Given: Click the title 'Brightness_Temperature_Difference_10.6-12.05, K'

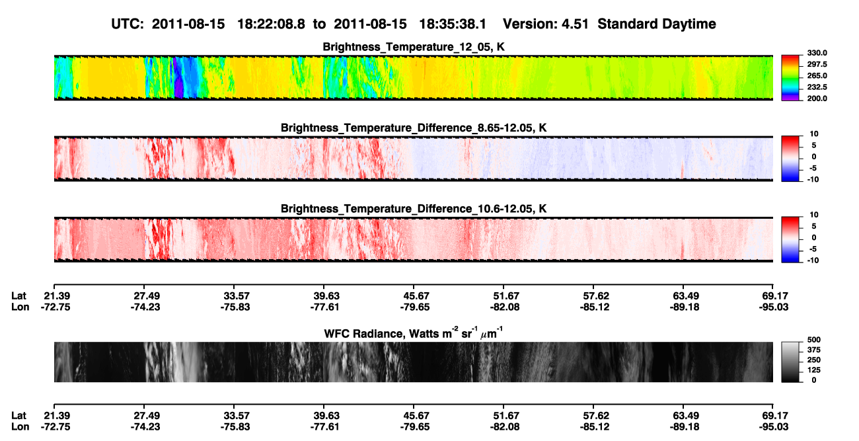Looking at the screenshot, I should point(414,208).
